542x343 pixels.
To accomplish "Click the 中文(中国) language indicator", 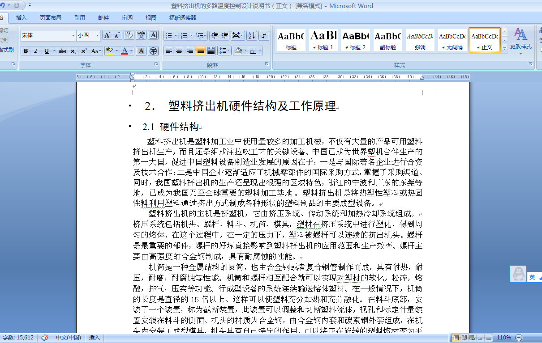I will [x=69, y=338].
